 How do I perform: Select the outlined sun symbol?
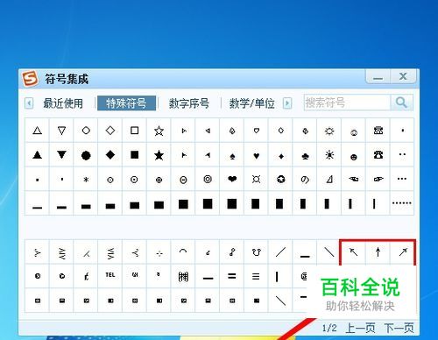pos(329,131)
